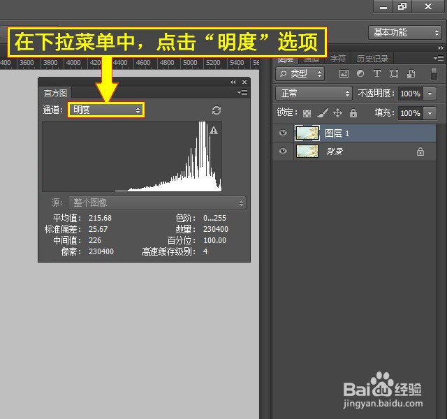
Task: Click inside the histogram graph area
Action: [x=132, y=156]
